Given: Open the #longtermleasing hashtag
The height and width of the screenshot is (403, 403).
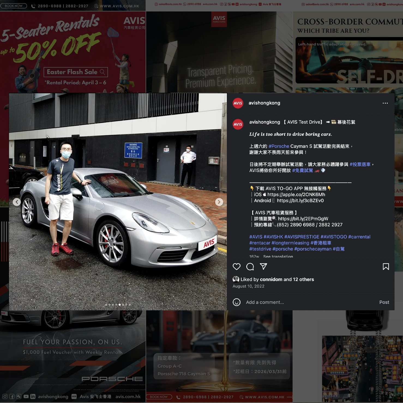Looking at the screenshot, I should click(290, 243).
